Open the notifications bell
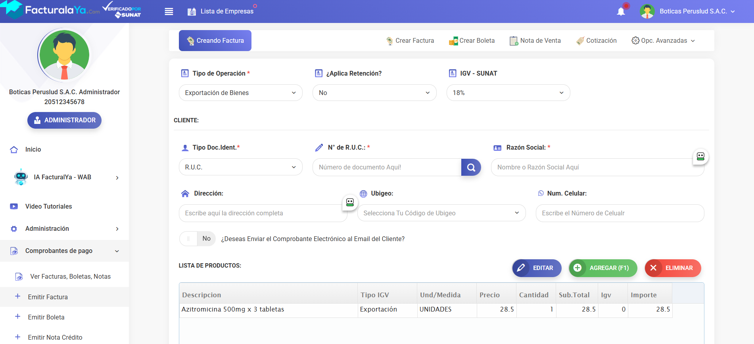Viewport: 754px width, 344px height. [x=621, y=11]
